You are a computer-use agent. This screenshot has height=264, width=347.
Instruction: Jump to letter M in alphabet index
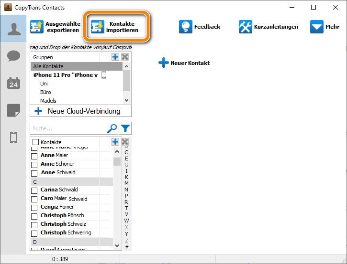click(x=126, y=183)
